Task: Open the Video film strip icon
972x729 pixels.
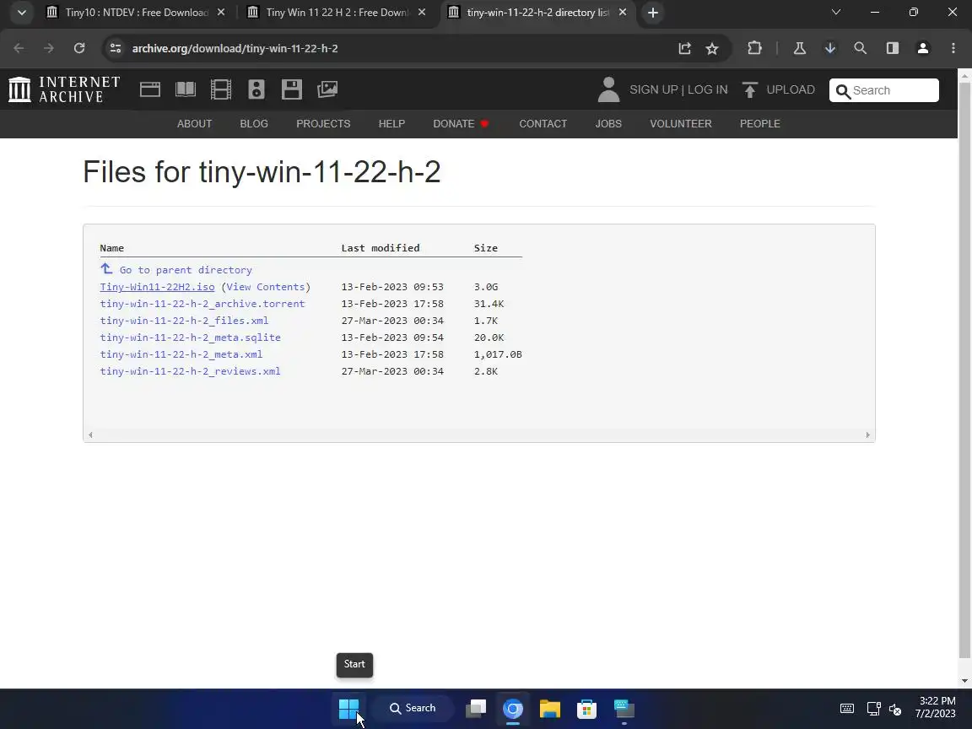Action: click(x=221, y=89)
